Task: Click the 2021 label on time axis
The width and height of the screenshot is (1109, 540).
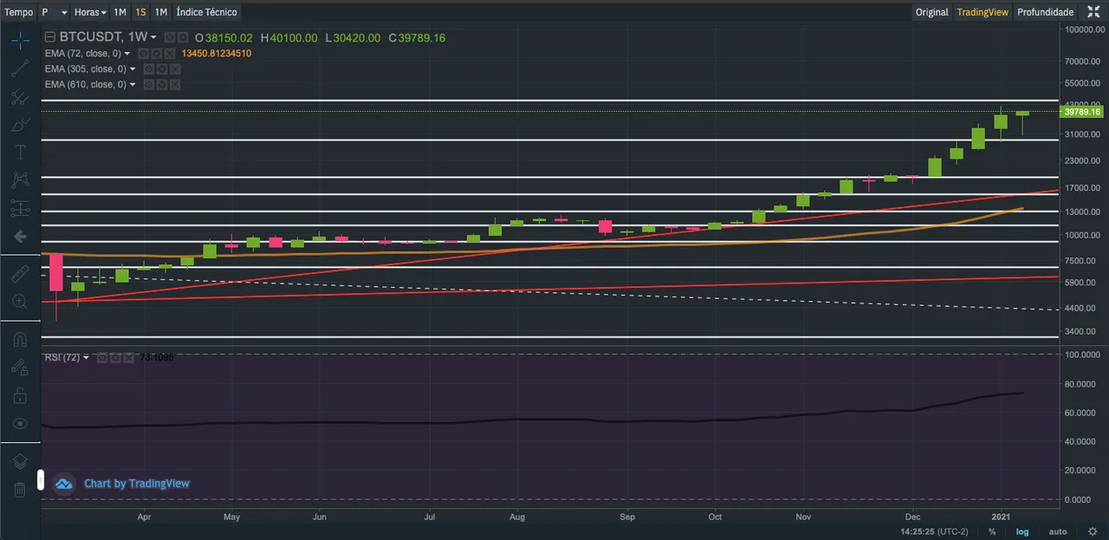Action: point(1001,517)
